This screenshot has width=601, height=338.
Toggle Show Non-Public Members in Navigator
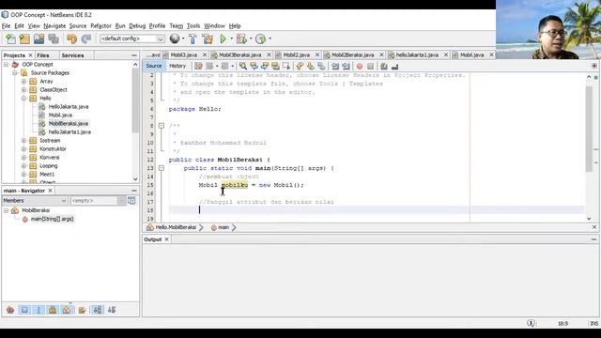[53, 310]
